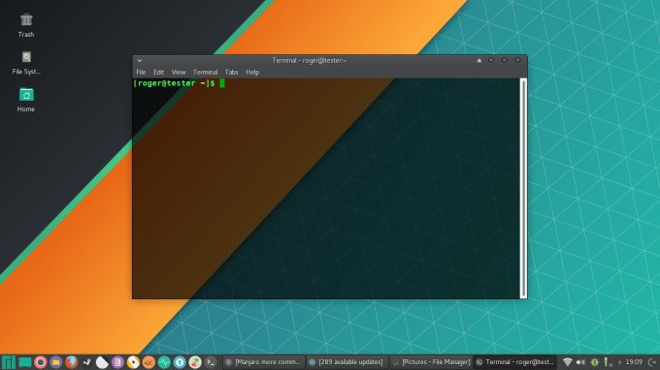This screenshot has height=370, width=660.
Task: Switch to Pictures - File Manager taskbar window
Action: click(431, 362)
